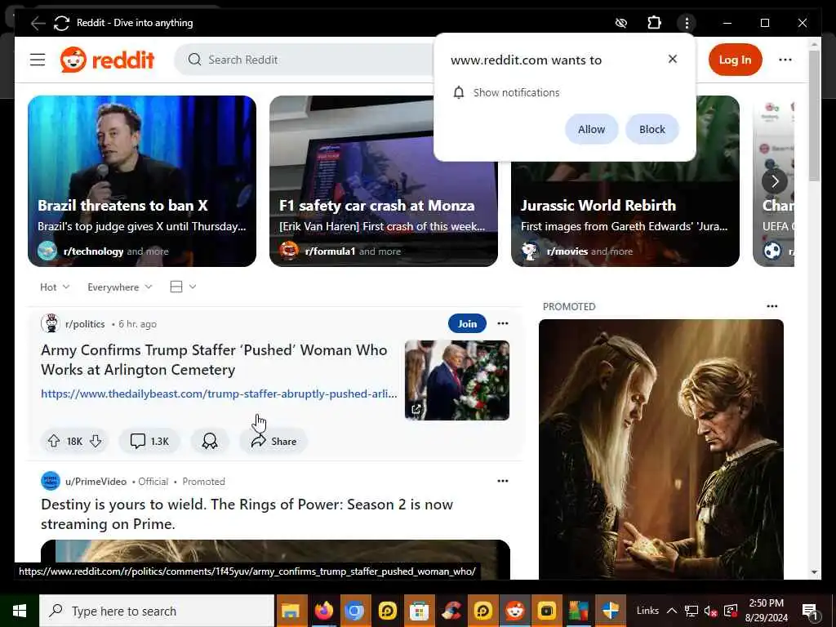This screenshot has height=627, width=836.
Task: Open r/formula1 from the F1 card
Action: (330, 251)
